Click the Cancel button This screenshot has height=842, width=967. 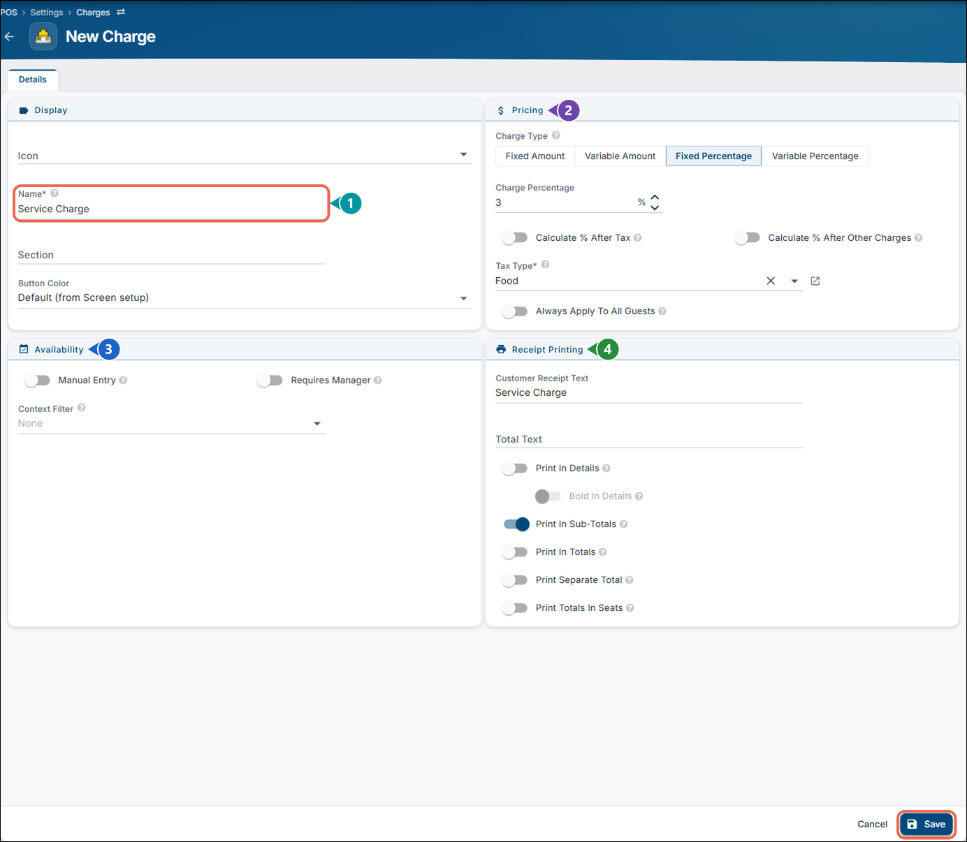pos(873,825)
